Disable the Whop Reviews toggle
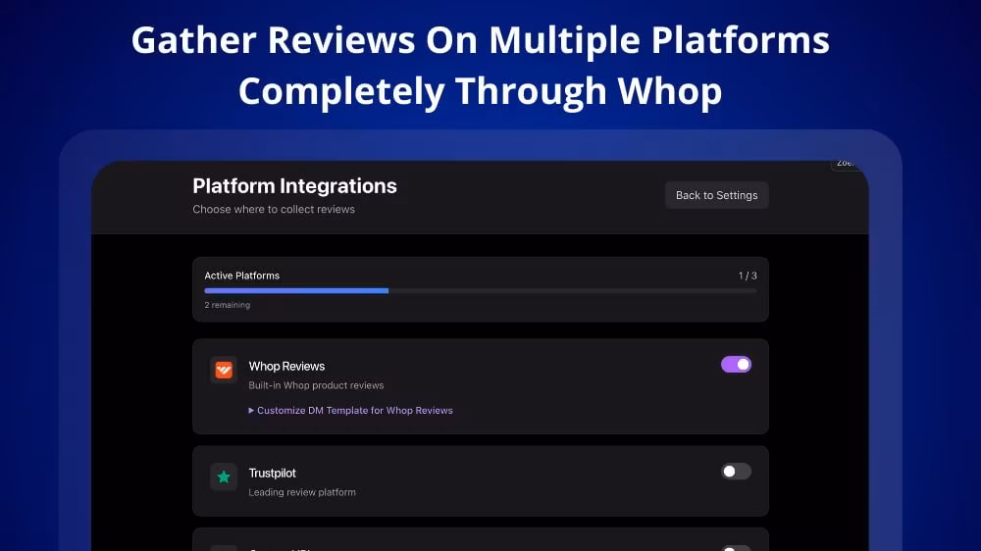The image size is (981, 551). tap(736, 365)
